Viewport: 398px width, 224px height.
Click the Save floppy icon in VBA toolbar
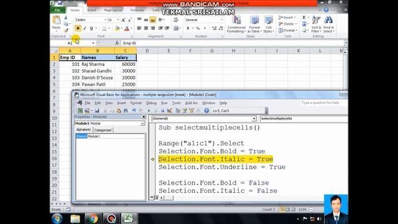[x=97, y=111]
